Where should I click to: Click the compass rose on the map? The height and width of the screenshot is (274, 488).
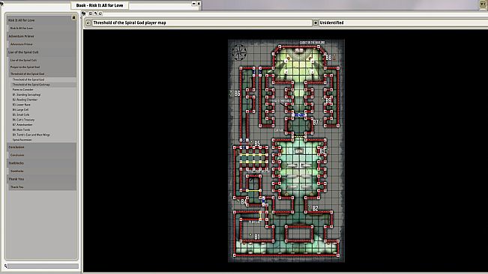tap(239, 52)
